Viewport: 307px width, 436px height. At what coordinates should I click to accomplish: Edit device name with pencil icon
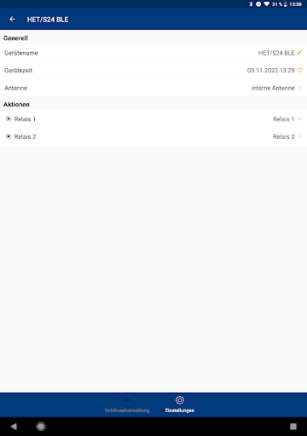click(x=299, y=53)
